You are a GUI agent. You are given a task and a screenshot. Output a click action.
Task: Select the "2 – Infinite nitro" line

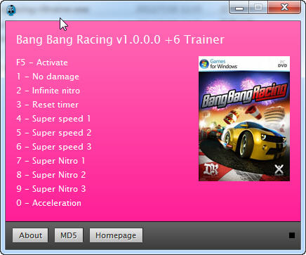click(48, 91)
